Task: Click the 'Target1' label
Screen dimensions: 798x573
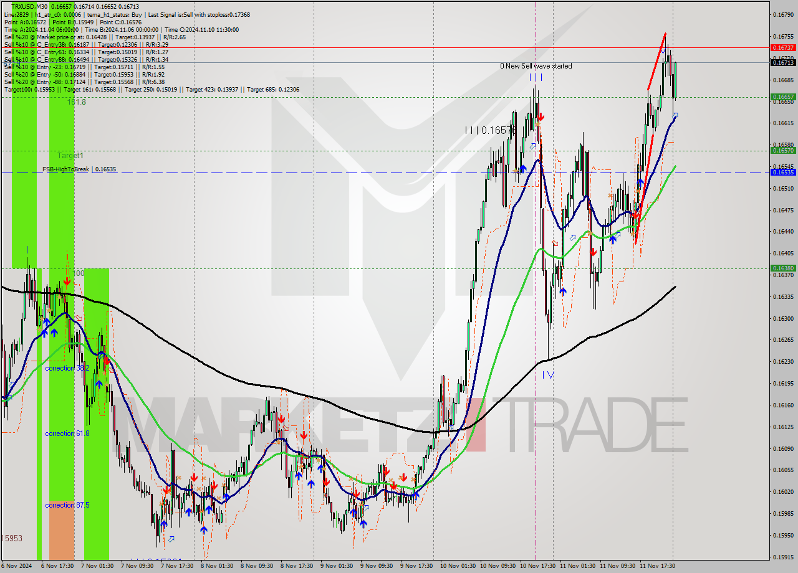Action: click(70, 155)
